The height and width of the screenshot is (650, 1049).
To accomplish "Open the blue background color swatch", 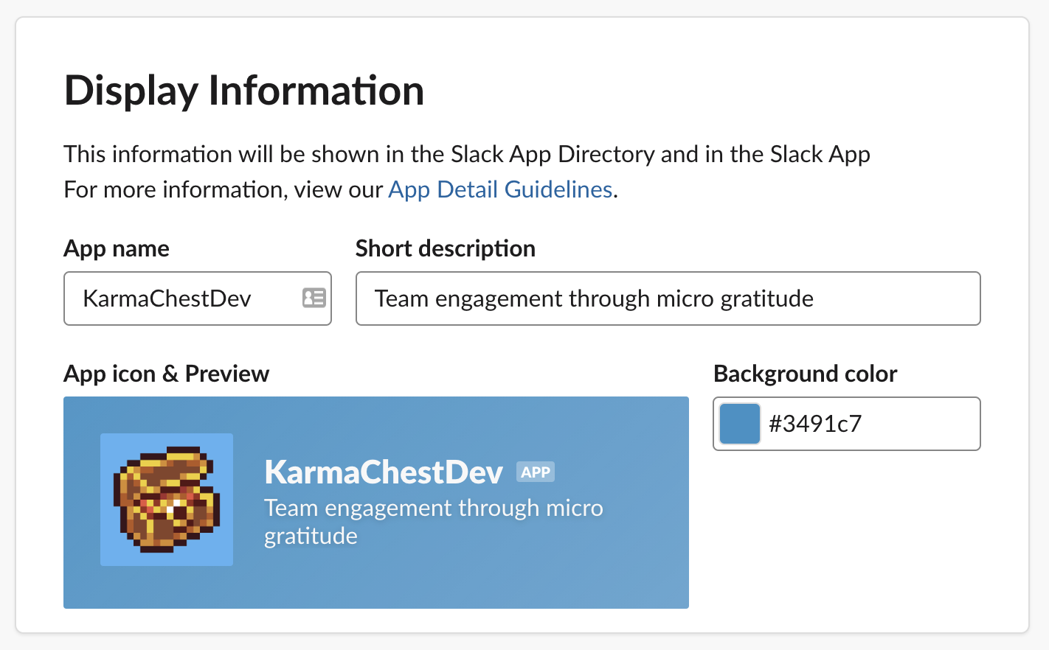I will tap(740, 424).
